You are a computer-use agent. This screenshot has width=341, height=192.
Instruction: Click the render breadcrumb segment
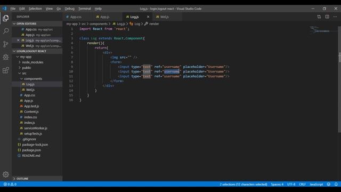(x=151, y=23)
